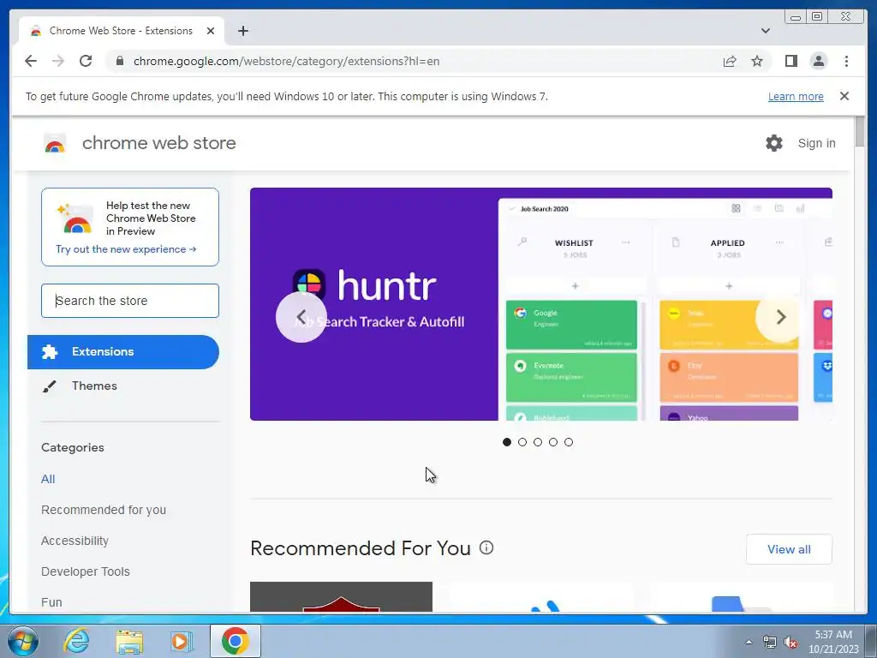Image resolution: width=877 pixels, height=658 pixels.
Task: Select the second carousel dot
Action: coord(522,442)
